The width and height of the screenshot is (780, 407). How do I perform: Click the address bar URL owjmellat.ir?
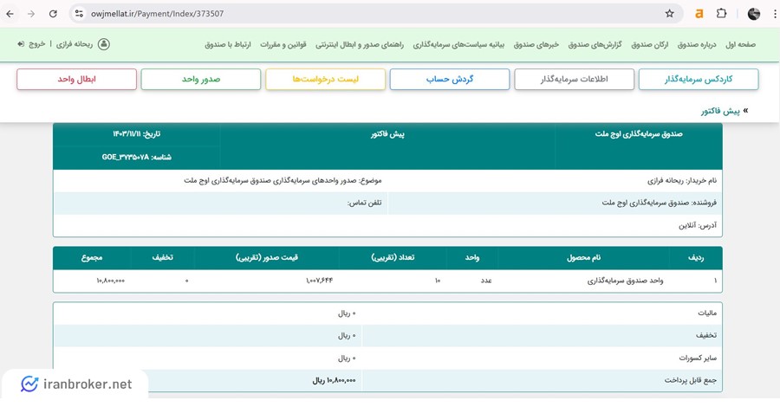pos(157,14)
